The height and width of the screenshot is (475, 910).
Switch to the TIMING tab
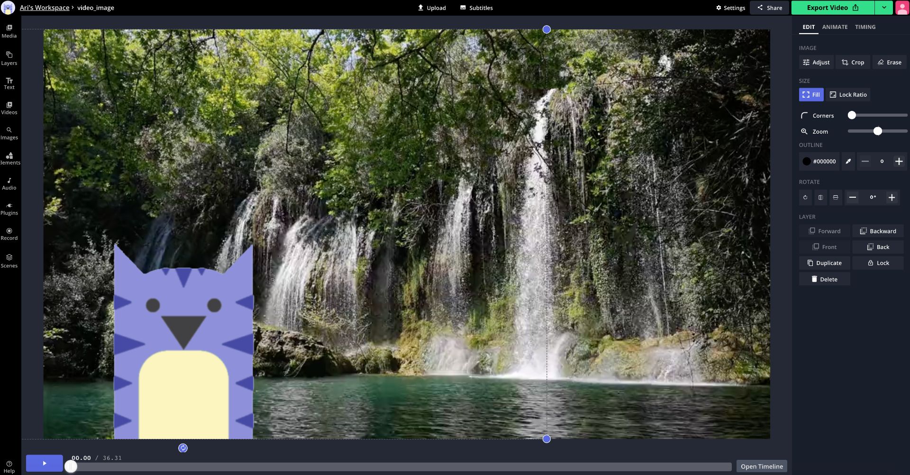tap(865, 27)
